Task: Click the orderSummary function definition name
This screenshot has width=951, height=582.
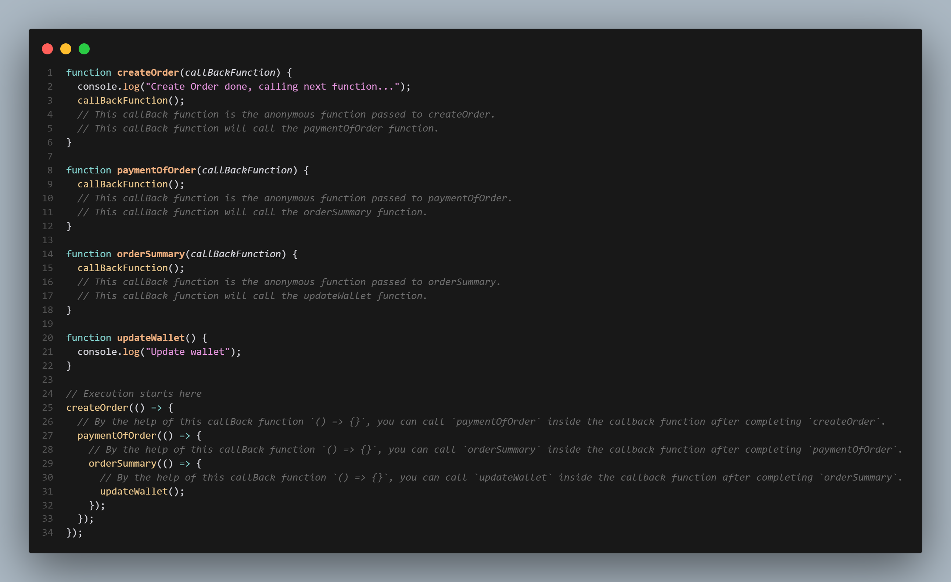Action: pyautogui.click(x=151, y=254)
